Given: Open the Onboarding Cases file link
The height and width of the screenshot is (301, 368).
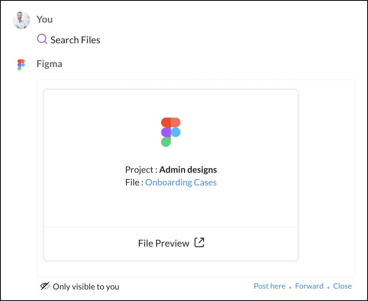Looking at the screenshot, I should 181,183.
